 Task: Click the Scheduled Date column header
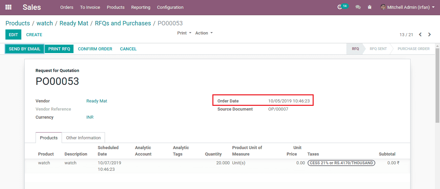point(108,151)
